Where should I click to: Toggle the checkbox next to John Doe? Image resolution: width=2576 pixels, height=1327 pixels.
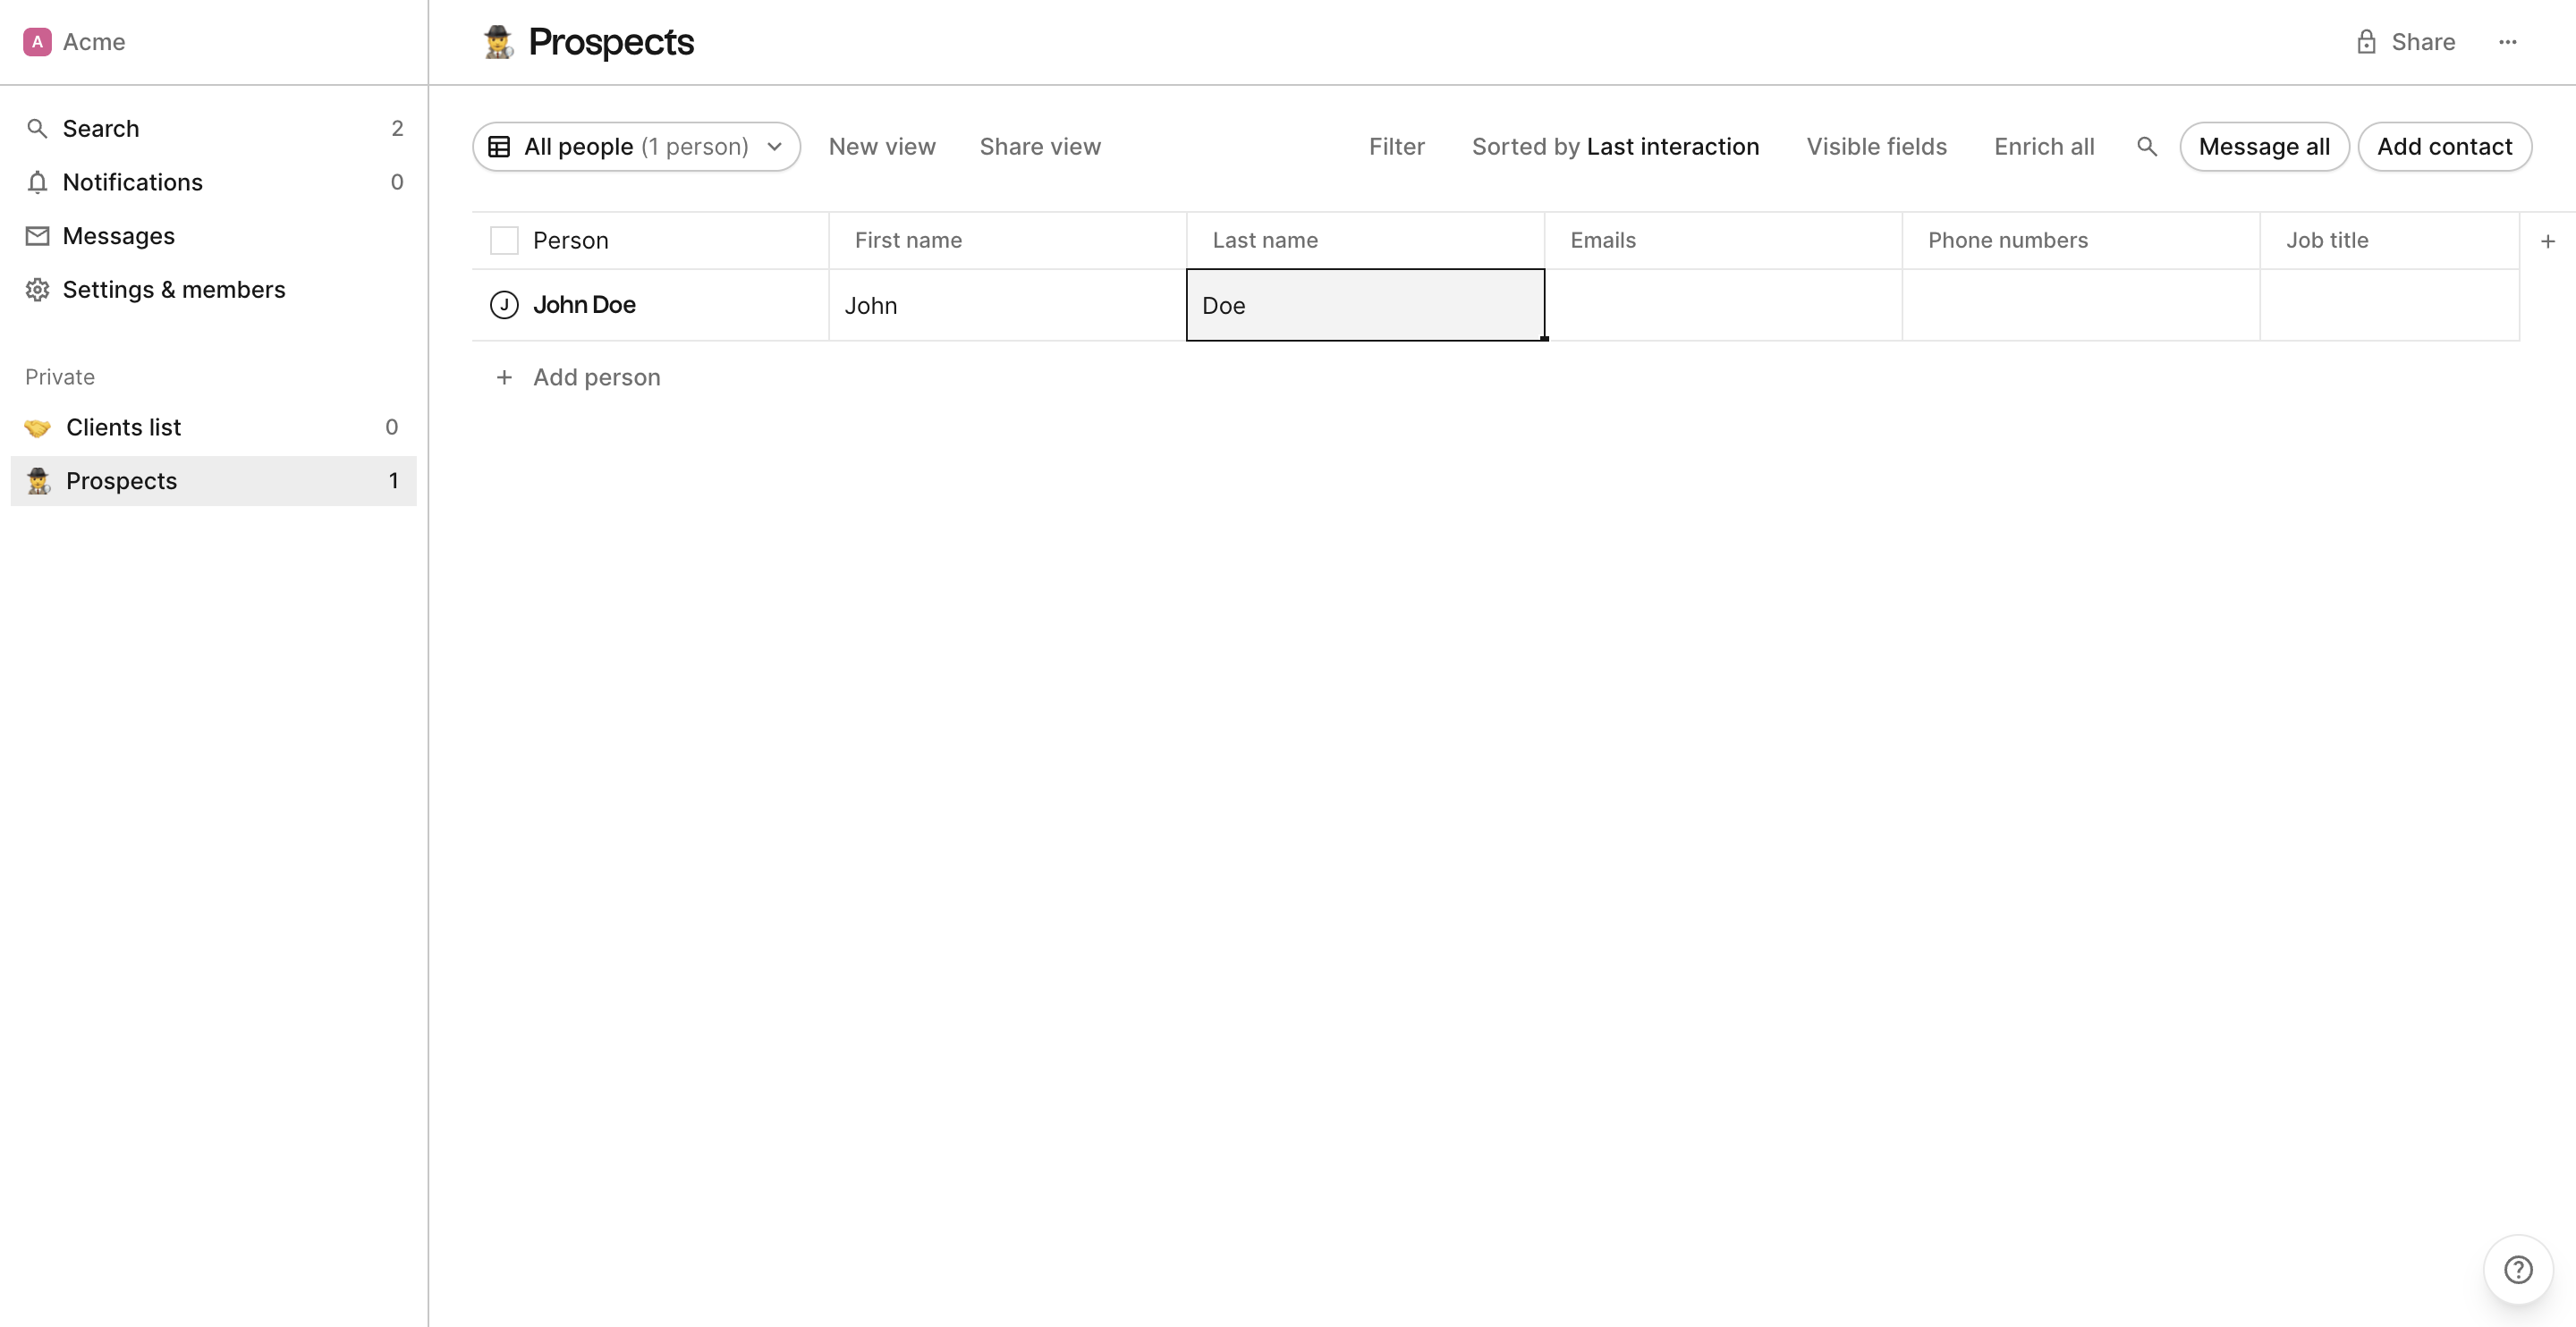[503, 305]
